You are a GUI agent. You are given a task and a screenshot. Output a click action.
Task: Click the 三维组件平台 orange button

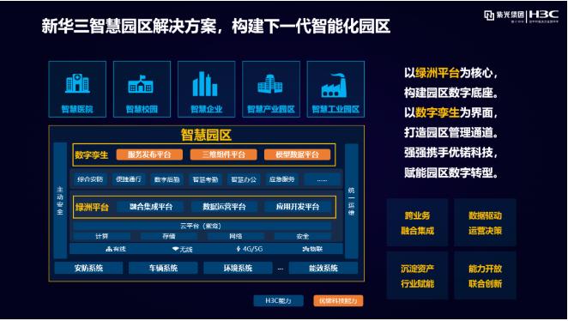[x=223, y=154]
